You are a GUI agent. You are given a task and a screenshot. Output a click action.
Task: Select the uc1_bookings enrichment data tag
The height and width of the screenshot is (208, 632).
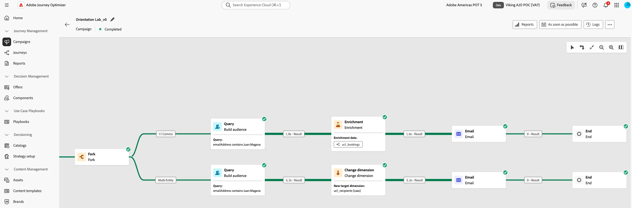348,145
